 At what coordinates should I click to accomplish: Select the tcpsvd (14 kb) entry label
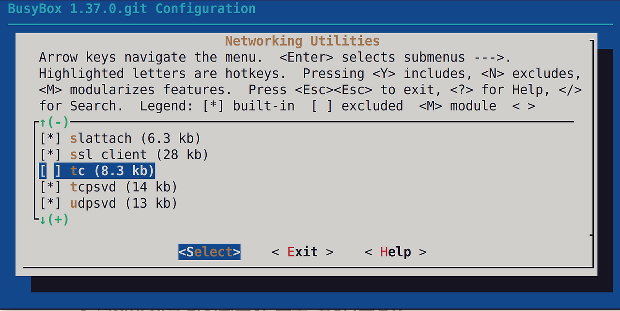tap(124, 187)
